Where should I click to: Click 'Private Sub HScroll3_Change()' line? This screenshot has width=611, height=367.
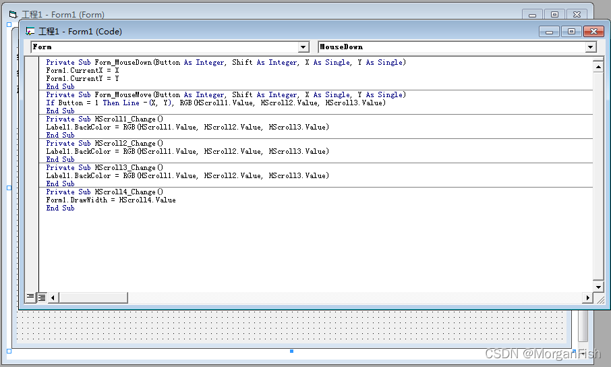click(x=105, y=168)
